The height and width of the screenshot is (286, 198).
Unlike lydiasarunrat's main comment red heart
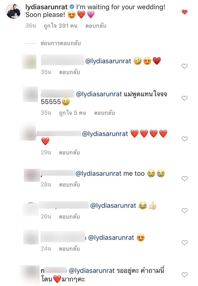click(184, 12)
